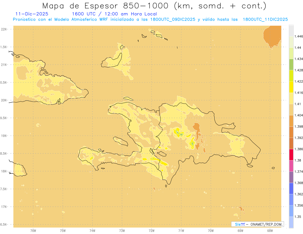Click the tan swatch between 1.41 and 1.404

[291, 110]
